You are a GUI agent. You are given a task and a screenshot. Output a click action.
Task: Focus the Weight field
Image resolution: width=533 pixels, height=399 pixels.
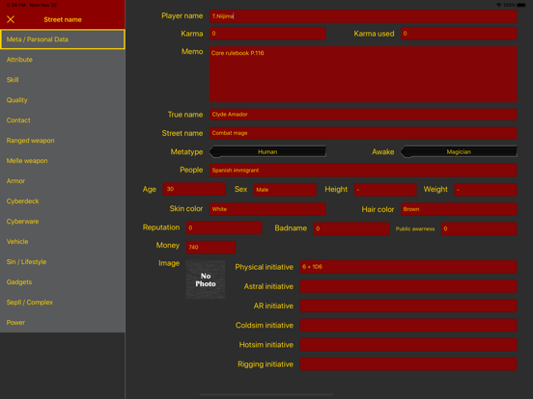(x=486, y=190)
